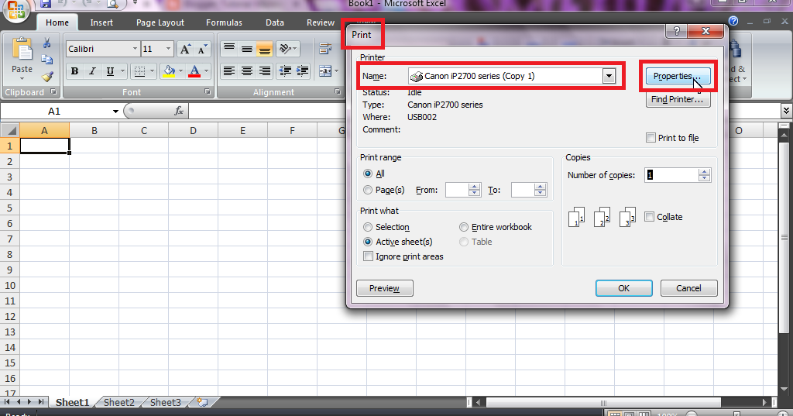793x416 pixels.
Task: Click the Shrink Font icon
Action: [202, 49]
